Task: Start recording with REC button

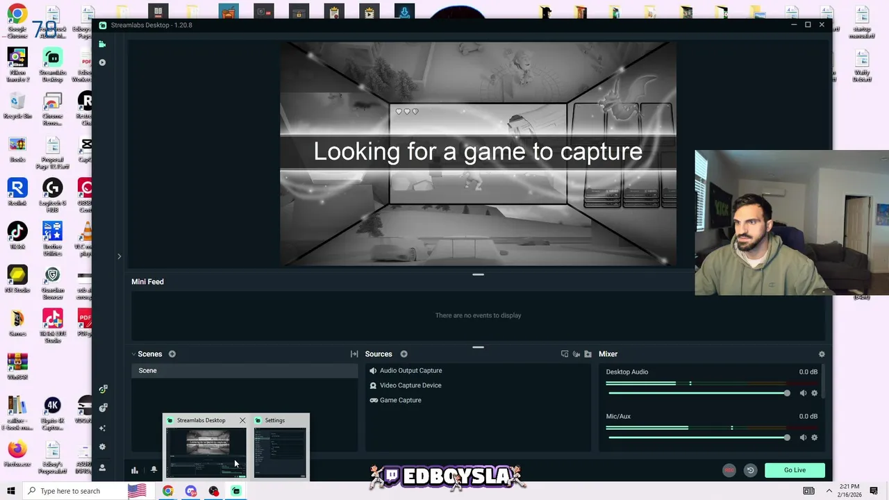Action: tap(729, 470)
